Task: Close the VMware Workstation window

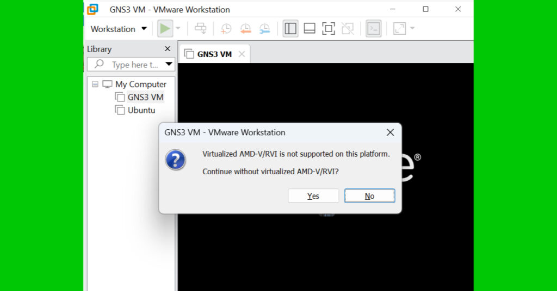Action: (458, 9)
